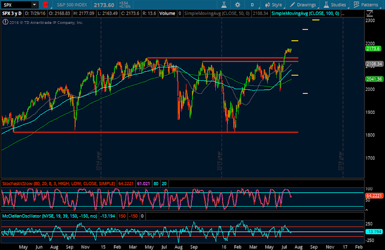
Task: Click the date value D: 7/29/16
Action: coord(35,13)
